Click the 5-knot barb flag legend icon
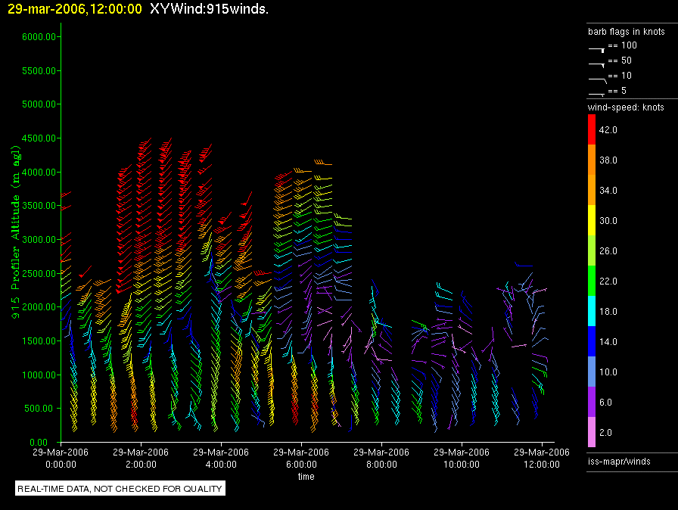 coord(597,93)
